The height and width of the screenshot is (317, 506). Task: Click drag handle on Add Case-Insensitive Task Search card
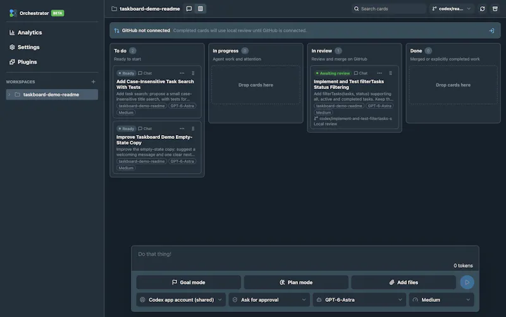[x=193, y=73]
